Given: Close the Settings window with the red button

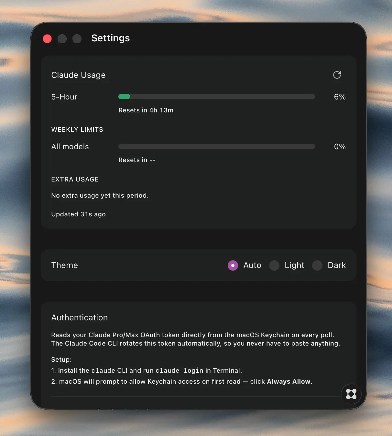Looking at the screenshot, I should (x=47, y=39).
